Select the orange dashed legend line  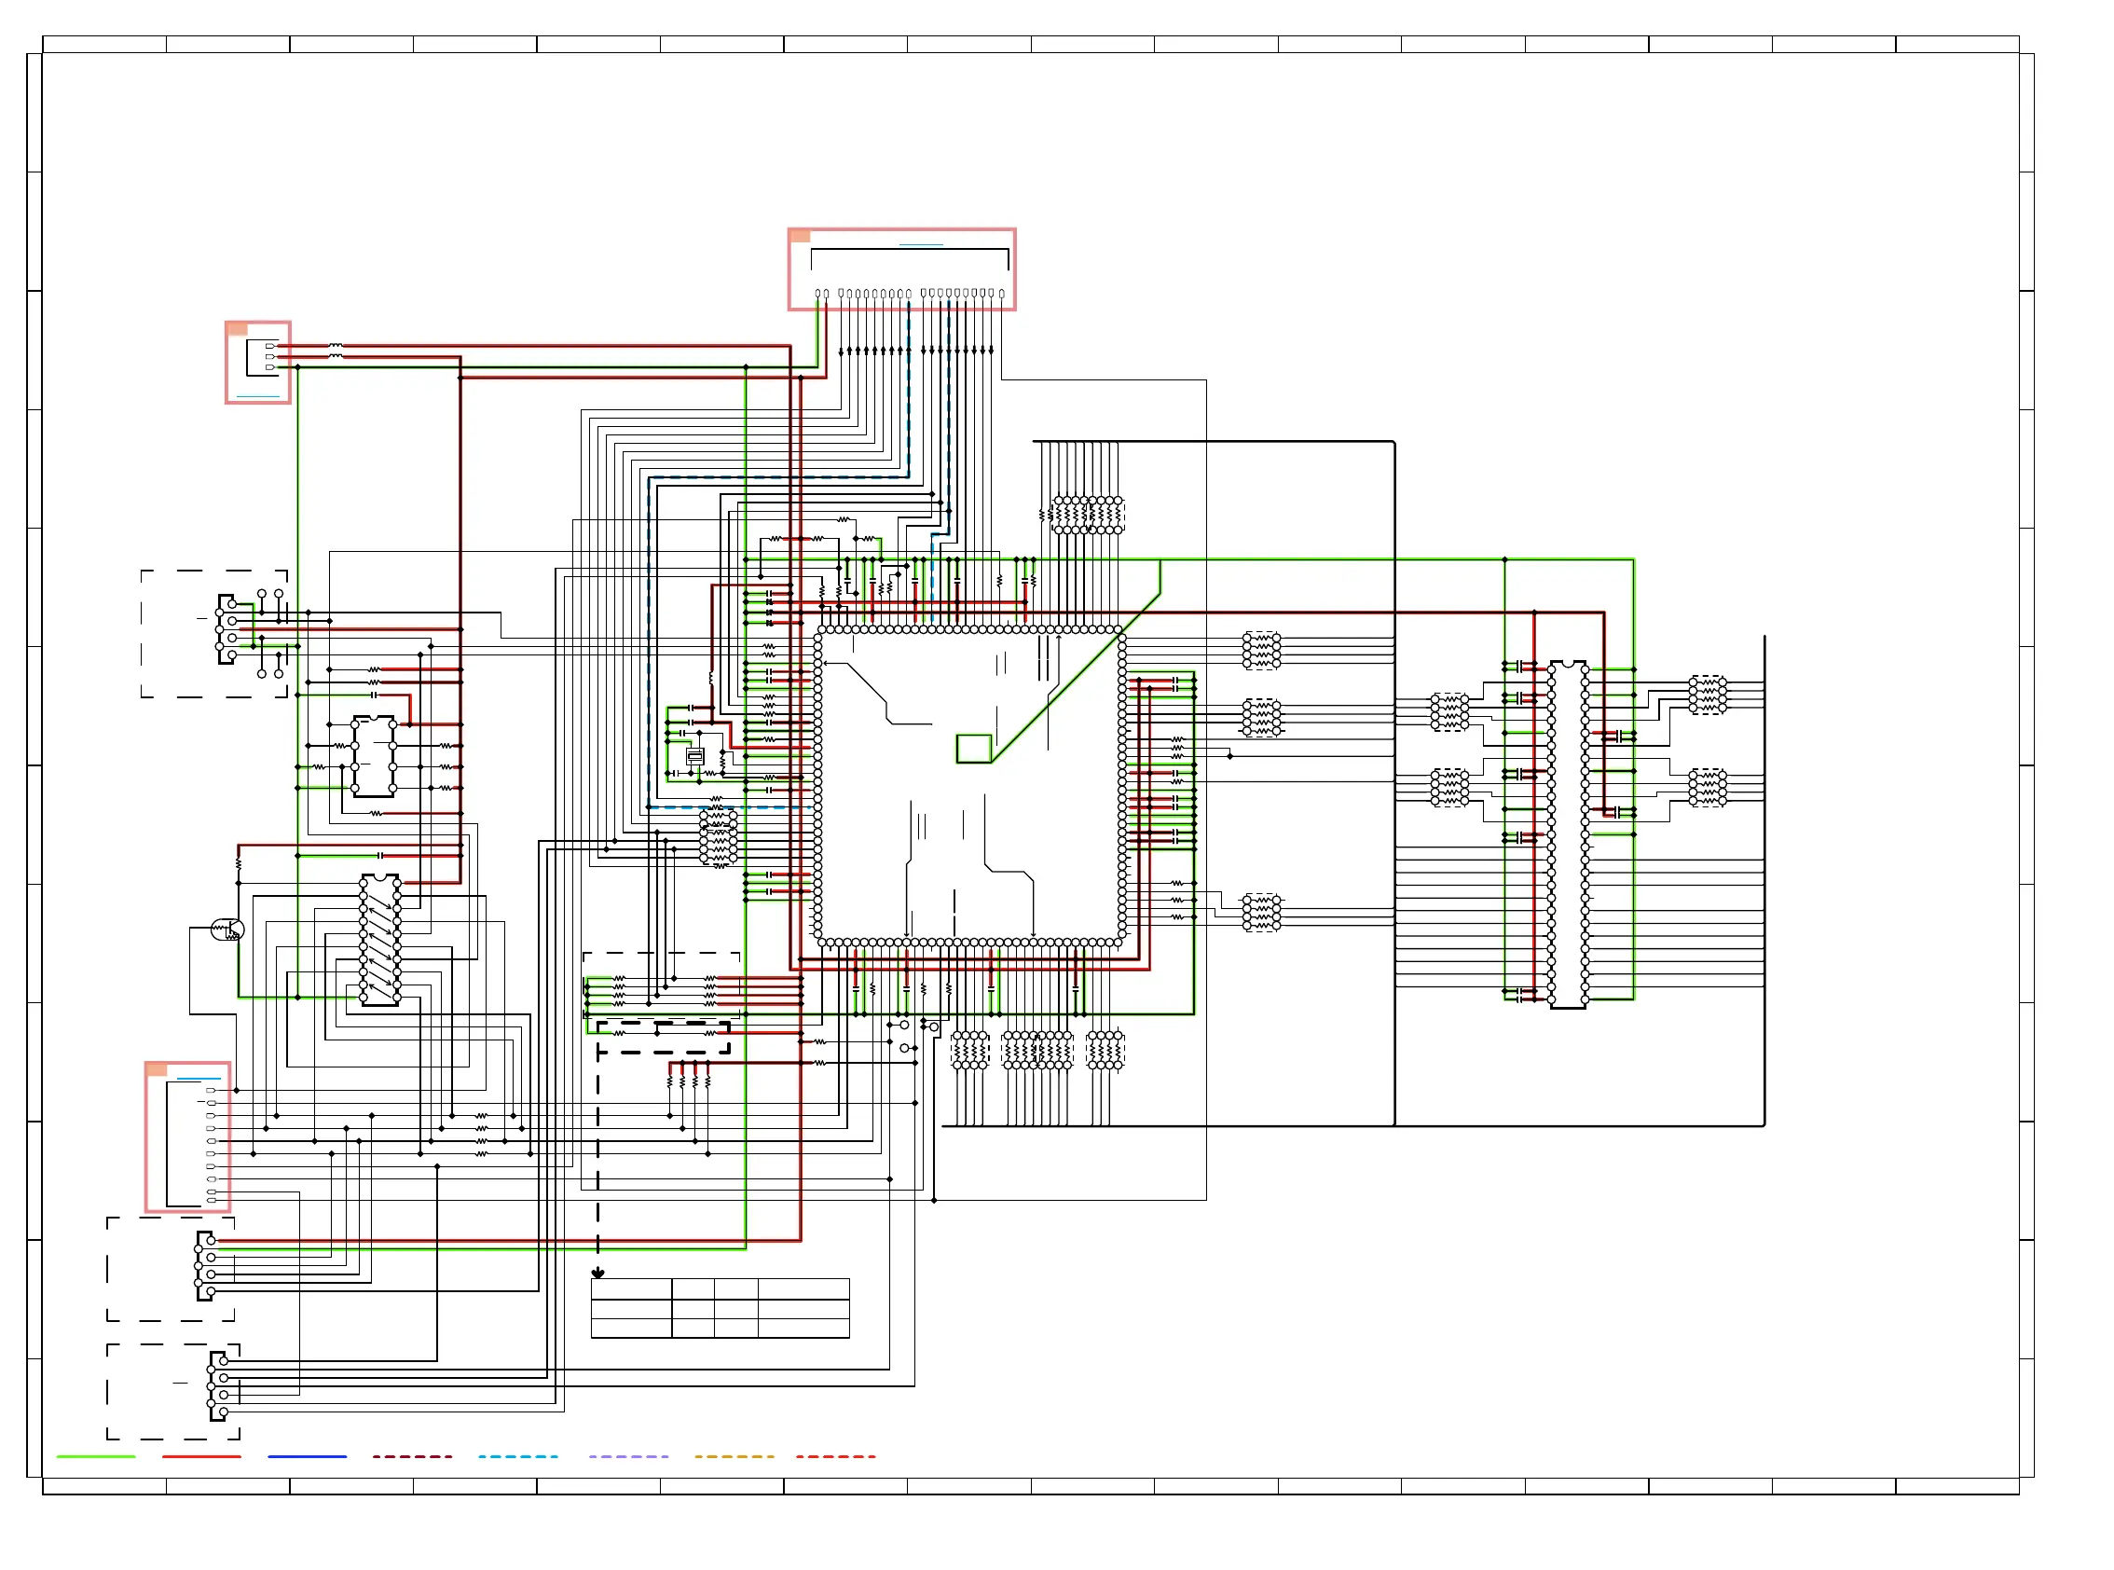734,1456
